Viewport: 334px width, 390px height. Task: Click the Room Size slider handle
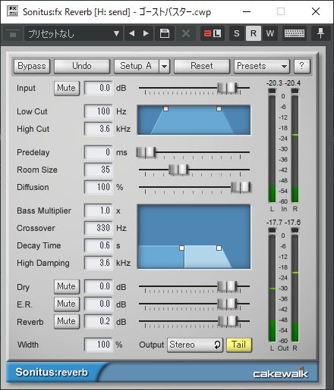(178, 170)
